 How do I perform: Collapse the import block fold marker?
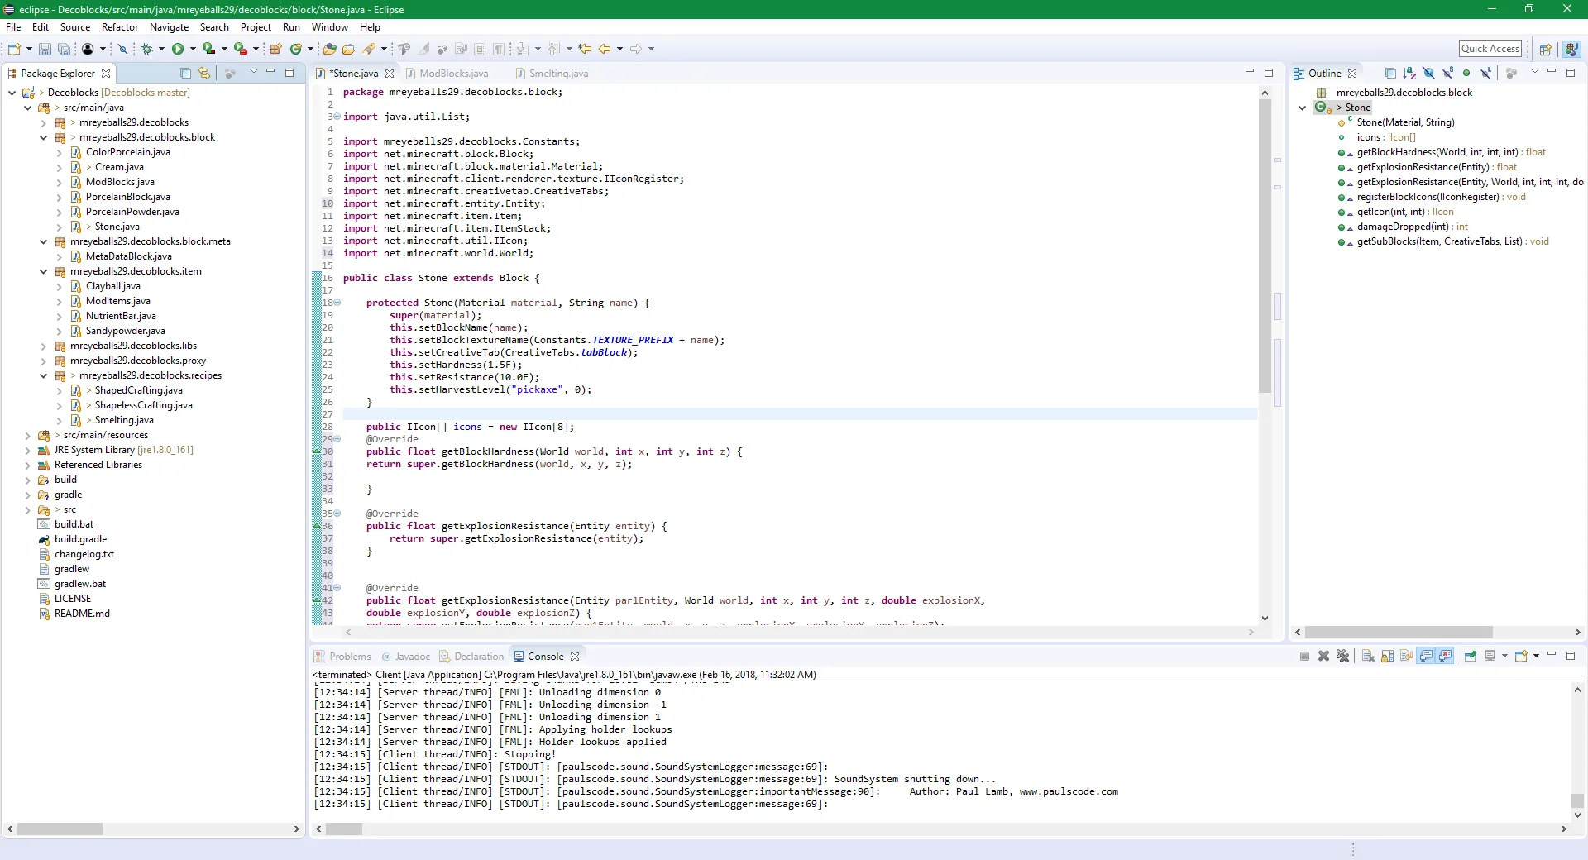pos(337,117)
